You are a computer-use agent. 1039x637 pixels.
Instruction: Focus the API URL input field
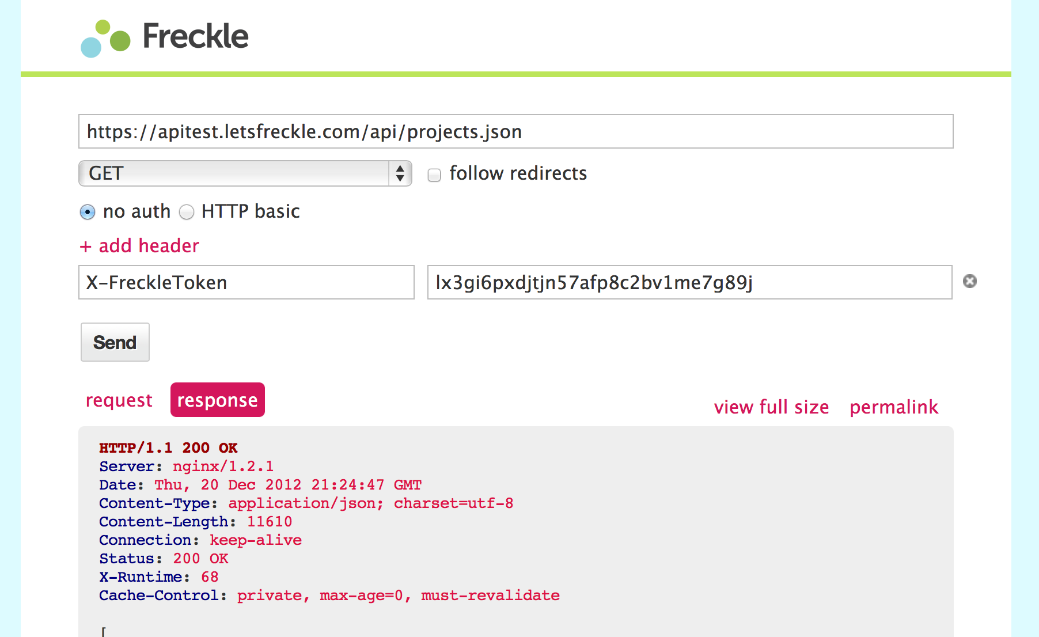point(516,131)
